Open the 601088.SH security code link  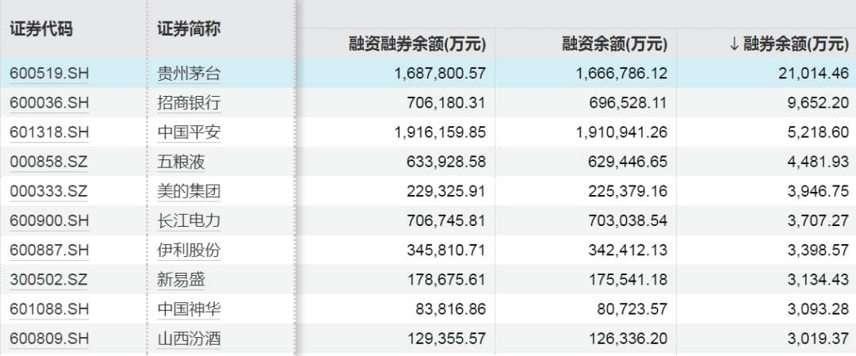[x=49, y=309]
